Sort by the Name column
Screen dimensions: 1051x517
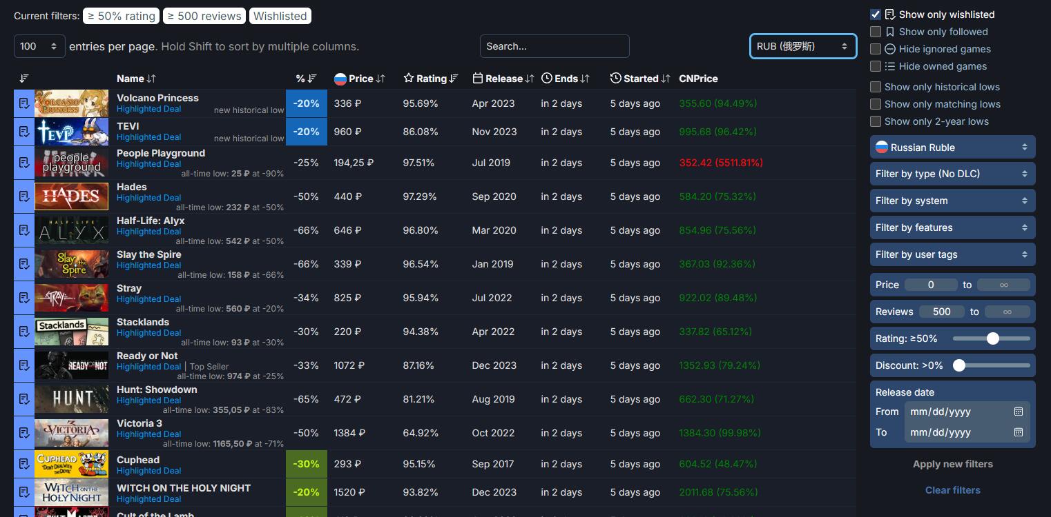tap(136, 79)
